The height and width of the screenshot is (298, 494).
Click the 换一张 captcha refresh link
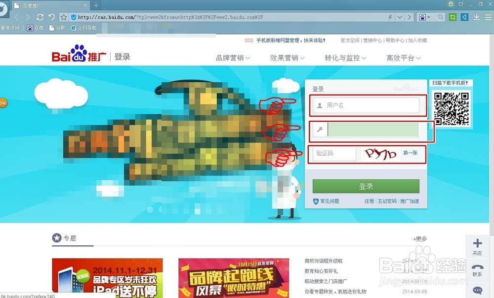(x=411, y=154)
